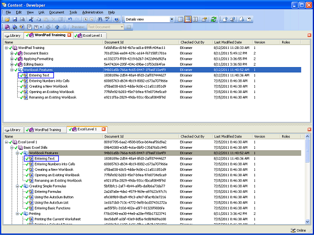Toggle horizontal split layout button
Viewport: 314px width, 235px height.
click(188, 20)
